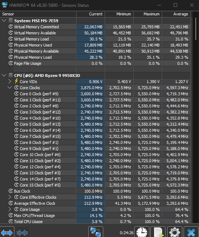Click Average Effective Clock minimum 41.3 MHz
The width and height of the screenshot is (199, 237).
(123, 203)
